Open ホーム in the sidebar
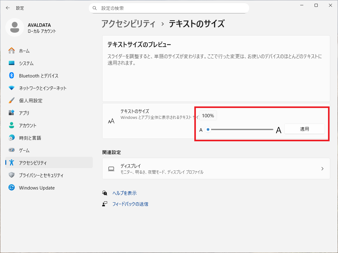The width and height of the screenshot is (338, 253). pyautogui.click(x=49, y=51)
